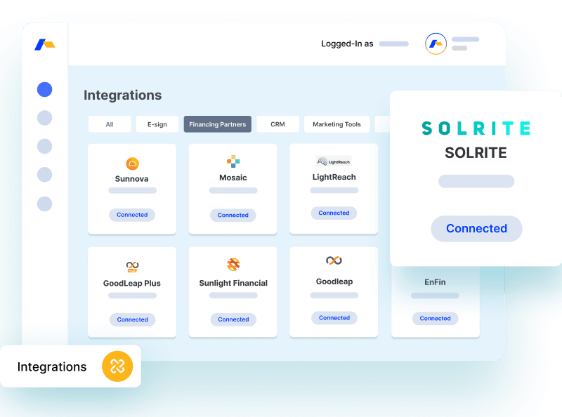Click the large Connected button for SOLRITE
Viewport: 562px width, 417px height.
(x=477, y=229)
